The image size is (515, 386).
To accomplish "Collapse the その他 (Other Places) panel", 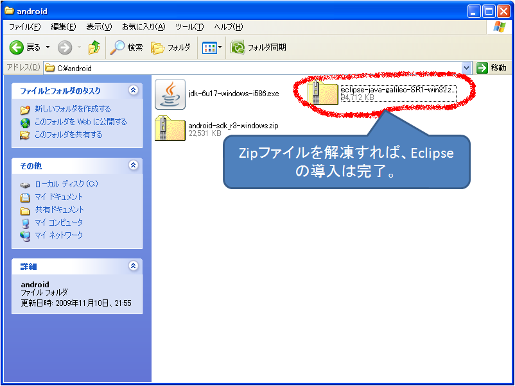I will click(x=134, y=165).
